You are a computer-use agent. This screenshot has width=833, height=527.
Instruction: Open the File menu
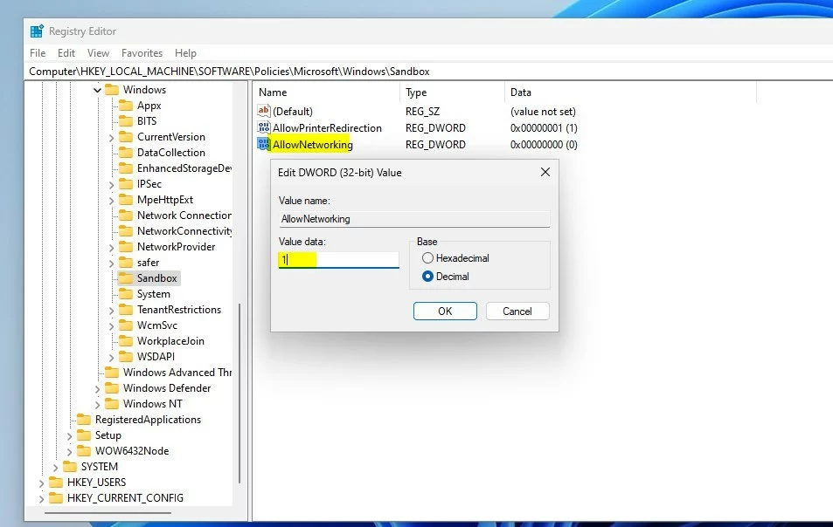click(x=38, y=53)
